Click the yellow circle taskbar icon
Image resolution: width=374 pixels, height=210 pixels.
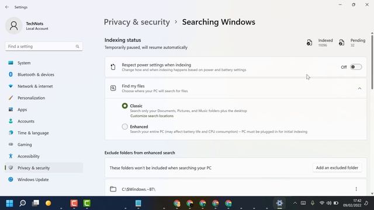48,204
